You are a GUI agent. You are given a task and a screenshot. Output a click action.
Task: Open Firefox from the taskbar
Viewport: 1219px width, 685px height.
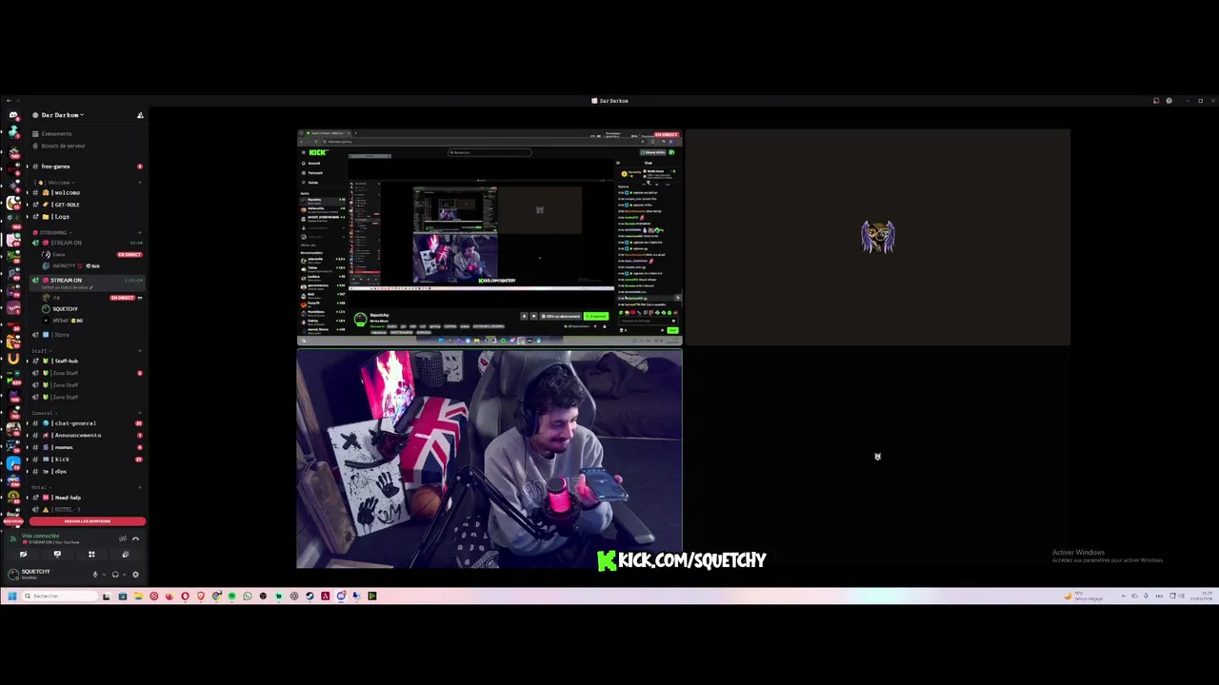[x=170, y=596]
